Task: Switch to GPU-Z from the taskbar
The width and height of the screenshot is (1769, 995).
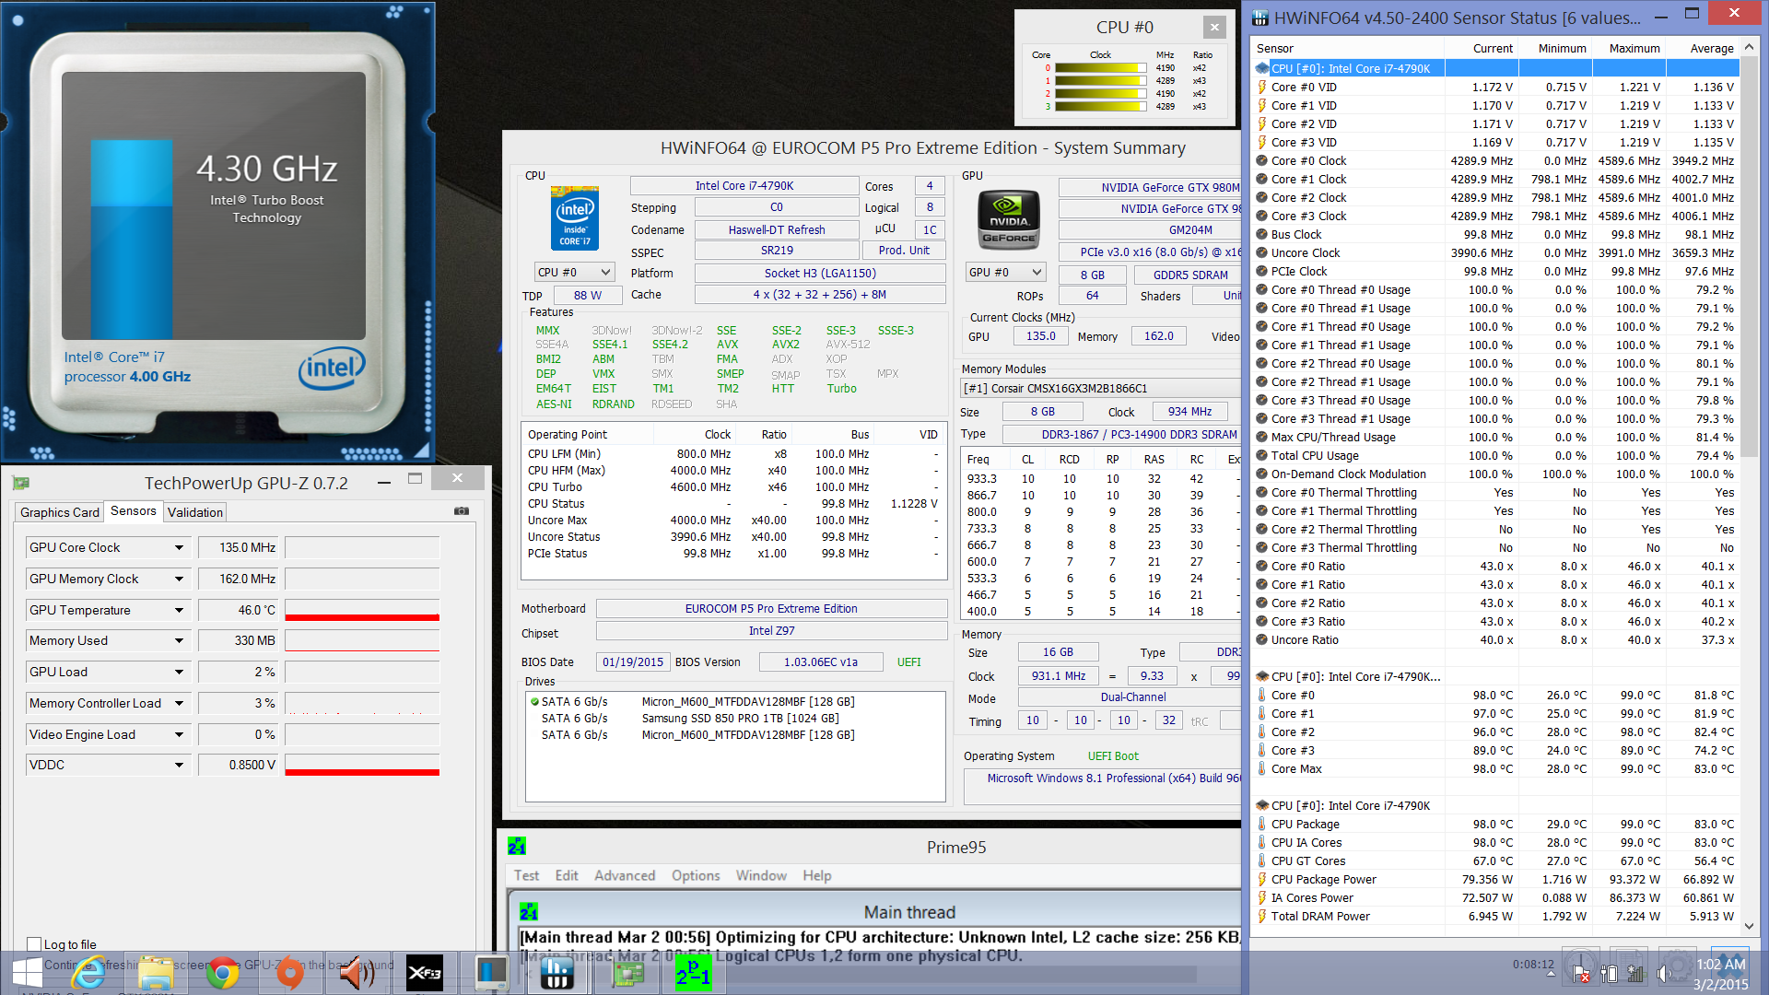Action: point(627,973)
